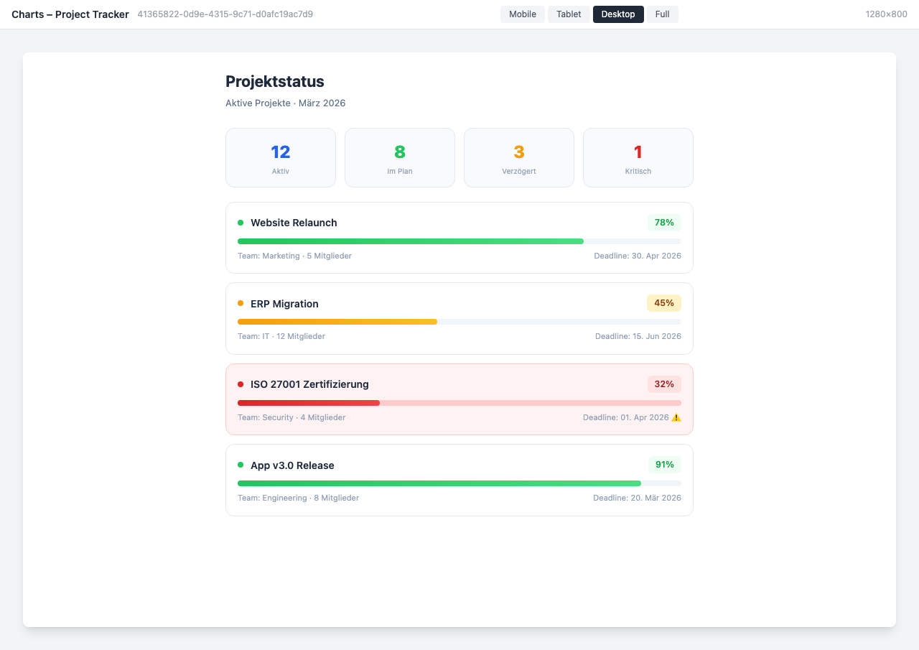Open the Kritisch stat card showing 1
919x650 pixels.
pos(638,157)
